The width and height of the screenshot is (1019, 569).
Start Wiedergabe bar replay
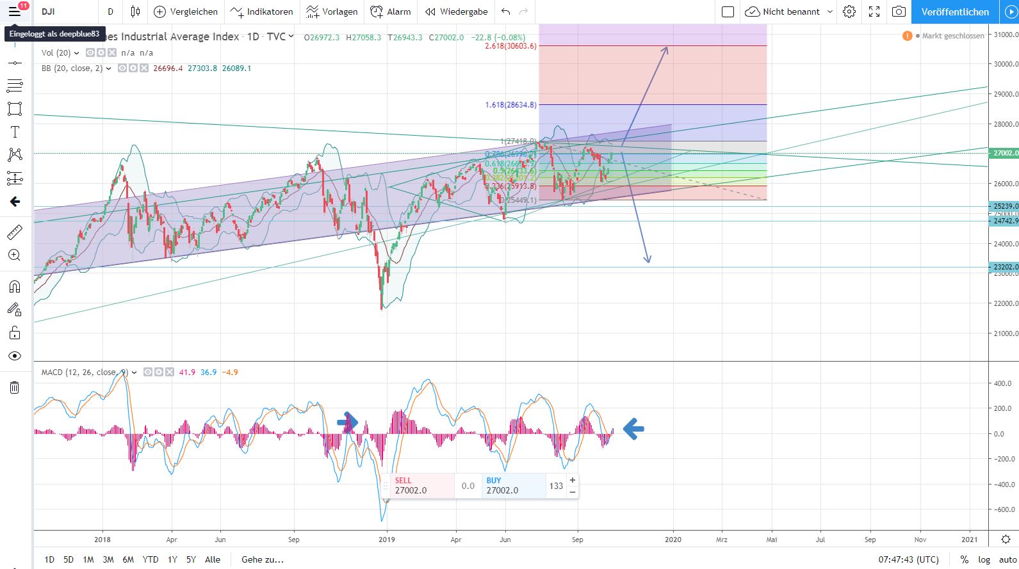456,12
